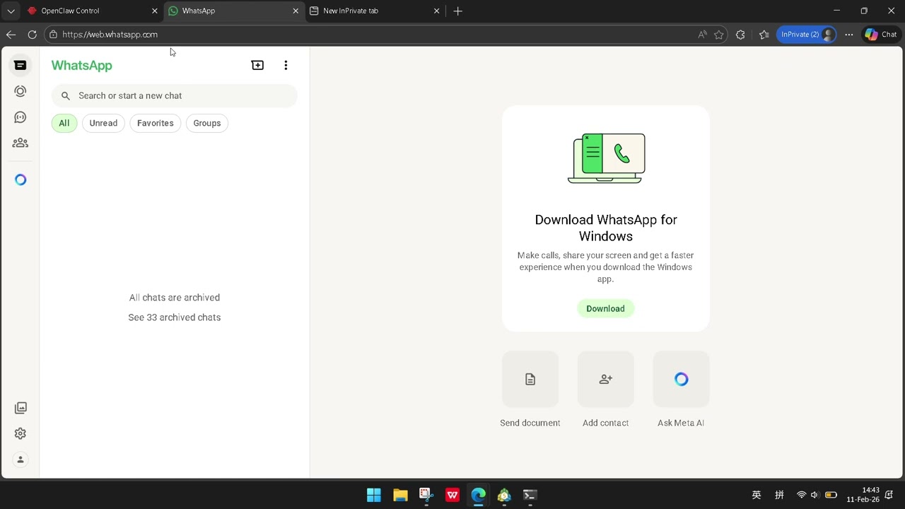This screenshot has height=509, width=905.
Task: Click the Ask Meta AI label
Action: [x=681, y=423]
